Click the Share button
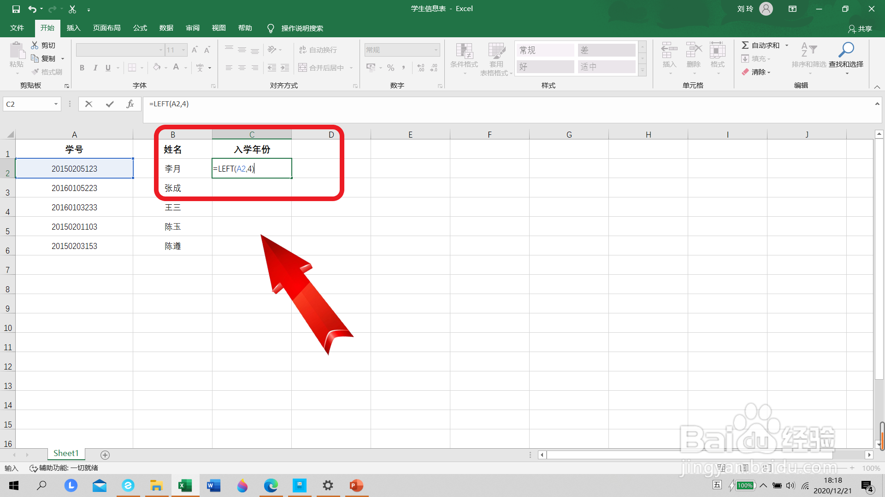 (x=860, y=29)
